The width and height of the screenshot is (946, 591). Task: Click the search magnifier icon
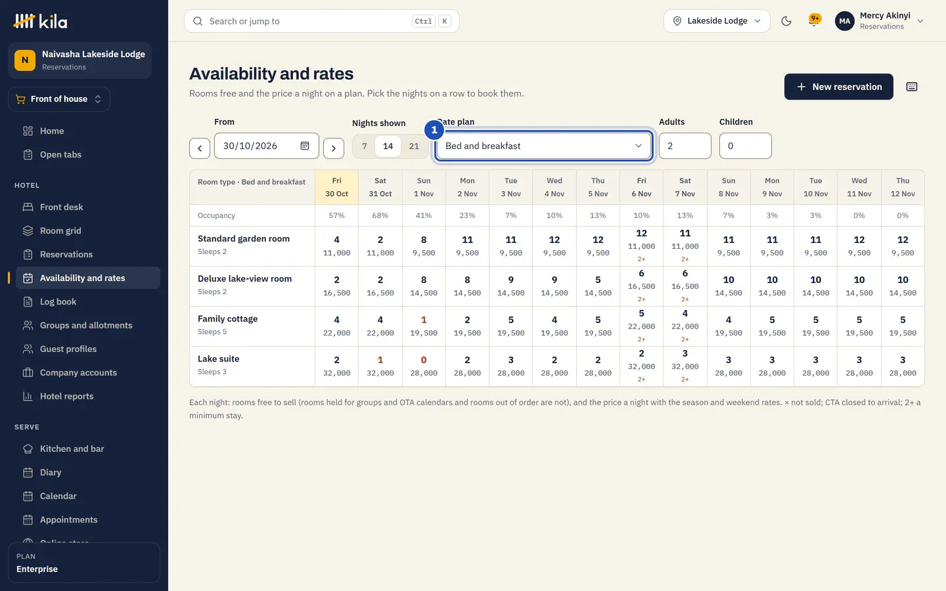[x=198, y=21]
